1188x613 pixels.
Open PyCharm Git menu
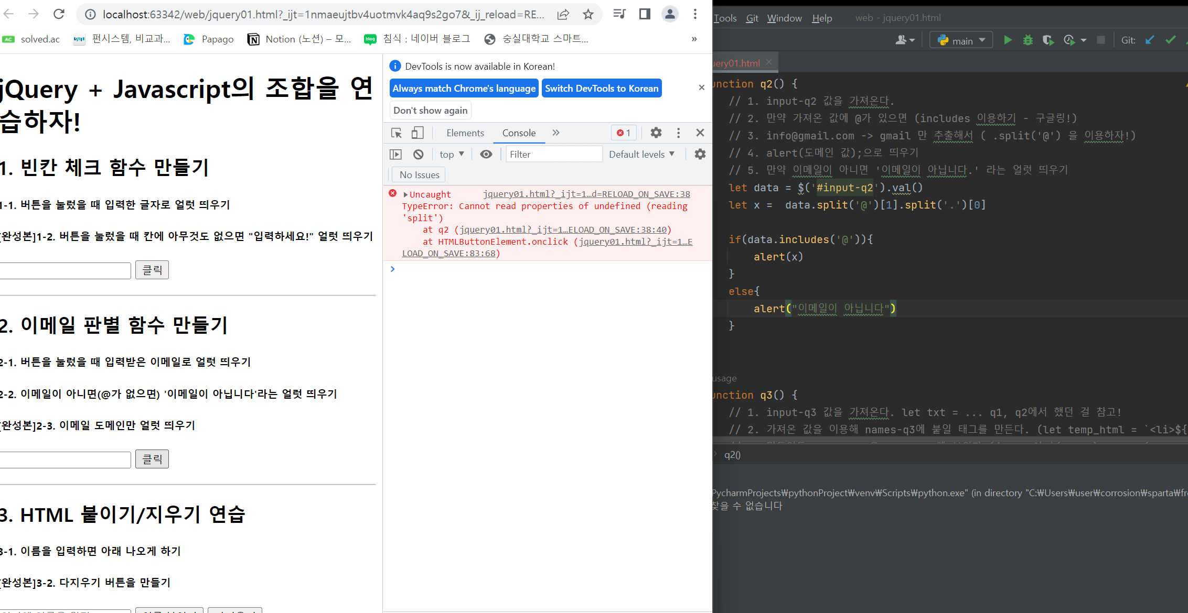point(752,18)
